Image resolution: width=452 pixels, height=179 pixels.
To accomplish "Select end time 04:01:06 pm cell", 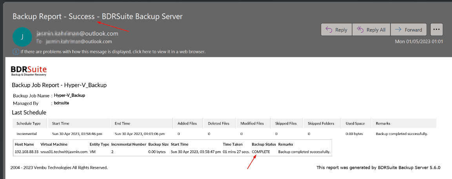I will (140, 134).
